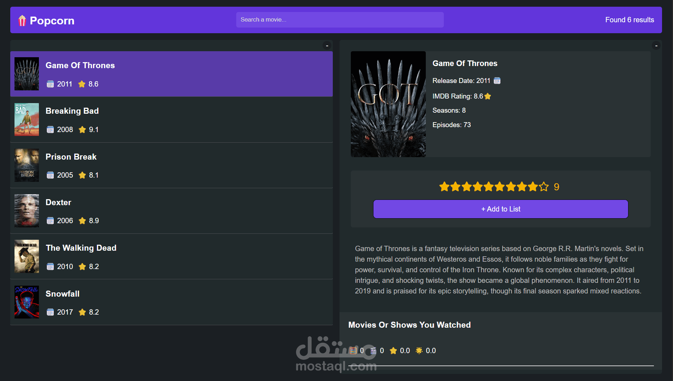Click the sun icon beside last 0.0
The height and width of the screenshot is (381, 673).
point(419,351)
